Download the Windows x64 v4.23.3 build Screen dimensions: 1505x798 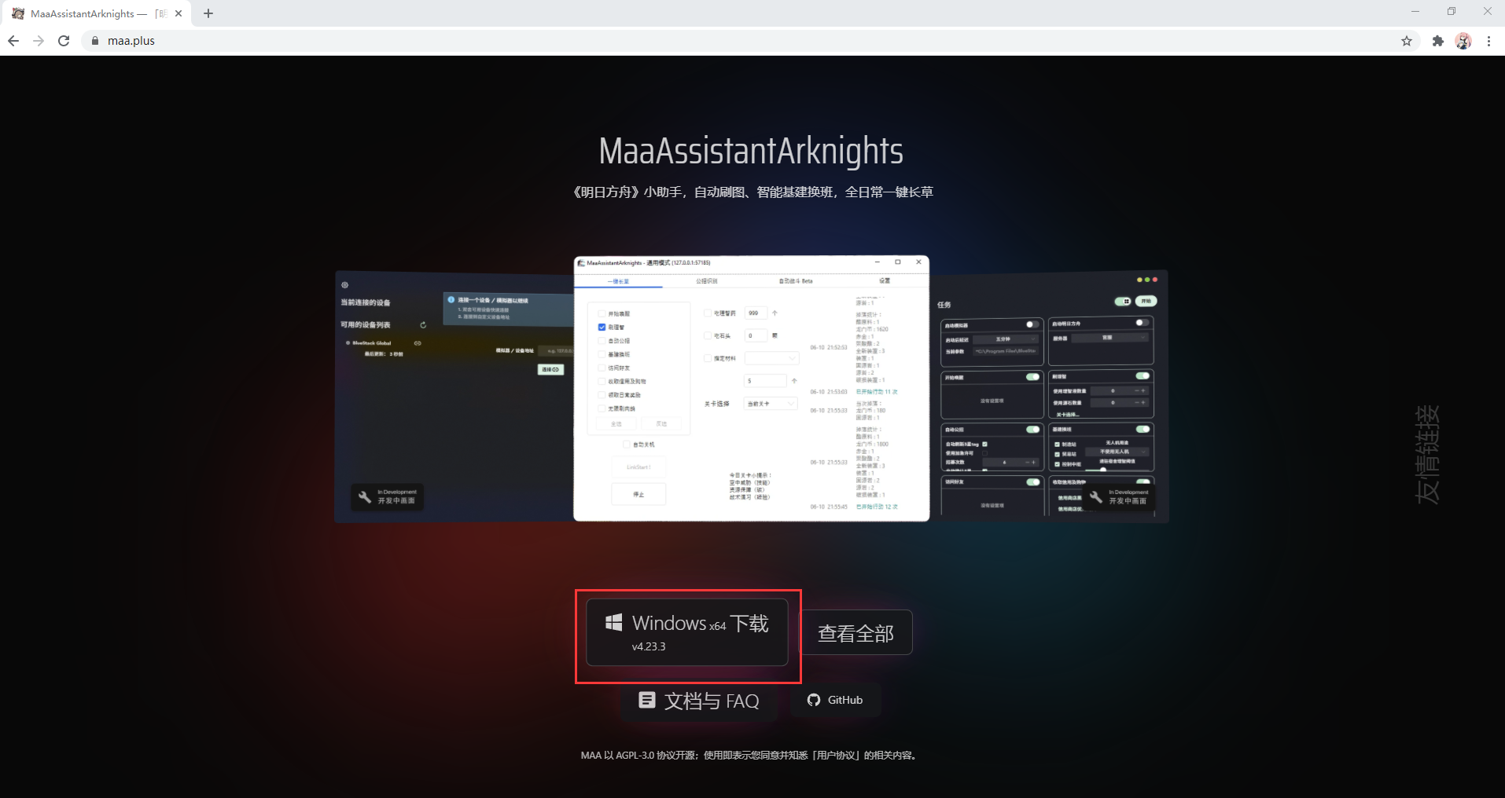click(x=686, y=632)
